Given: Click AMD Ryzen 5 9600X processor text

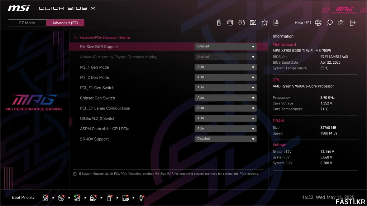Looking at the screenshot, I should (303, 86).
